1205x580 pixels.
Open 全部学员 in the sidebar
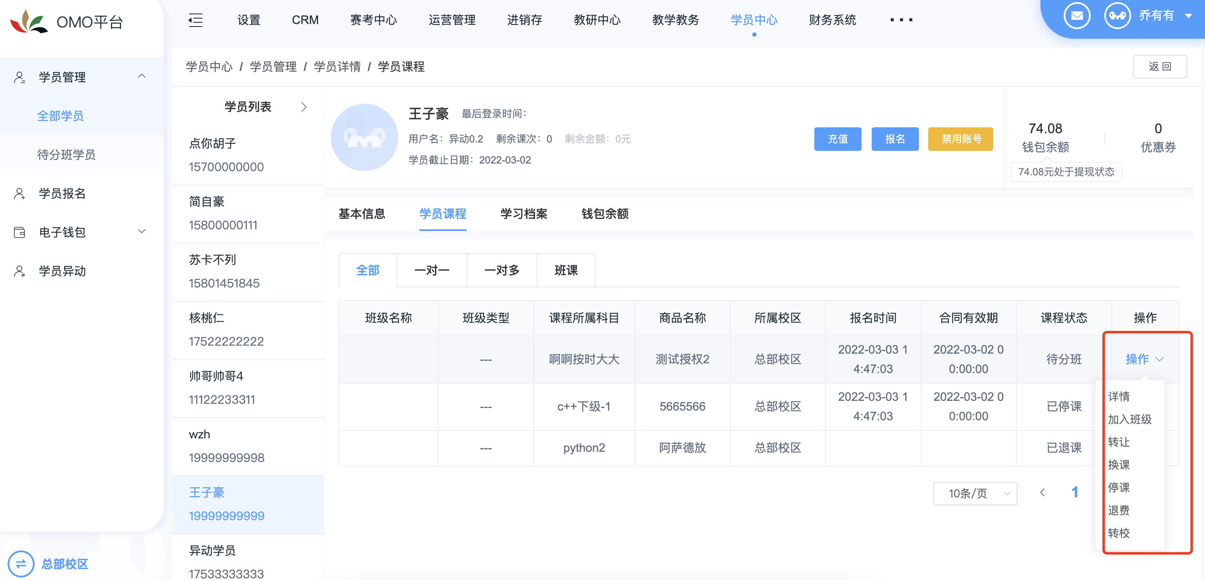(60, 116)
